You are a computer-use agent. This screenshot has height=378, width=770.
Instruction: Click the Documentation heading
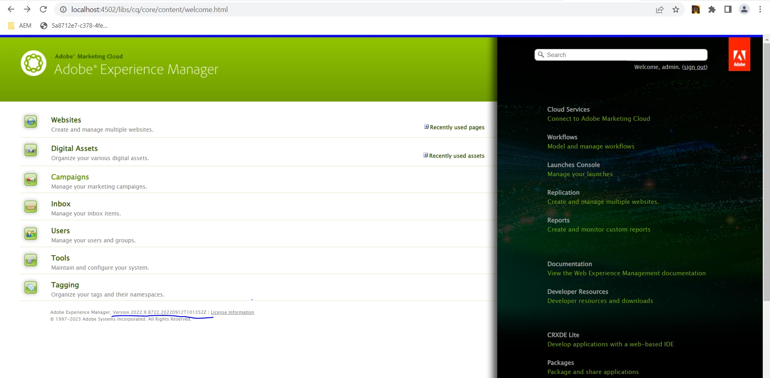click(x=570, y=264)
